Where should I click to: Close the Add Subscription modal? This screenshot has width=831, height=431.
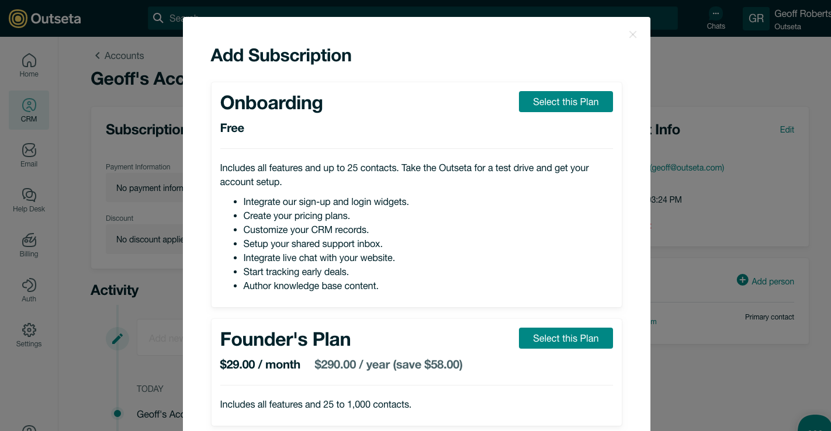[x=633, y=34]
